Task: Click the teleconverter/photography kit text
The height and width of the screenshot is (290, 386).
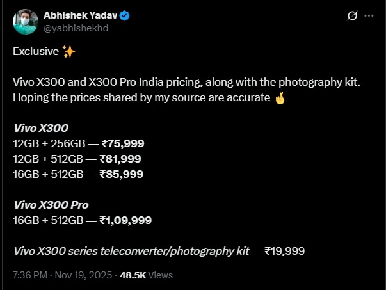Action: [x=177, y=251]
